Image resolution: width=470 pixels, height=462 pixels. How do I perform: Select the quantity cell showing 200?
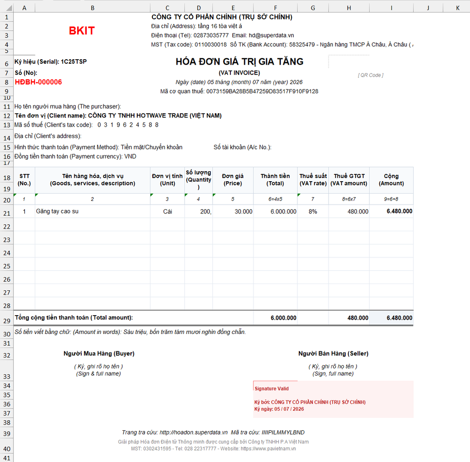pos(198,212)
